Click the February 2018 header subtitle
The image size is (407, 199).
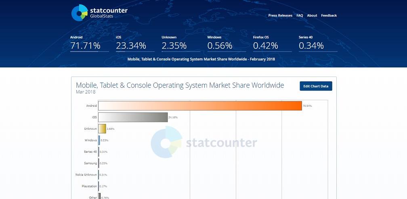201,59
